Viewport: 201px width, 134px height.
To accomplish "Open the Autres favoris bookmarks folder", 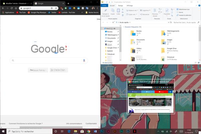I will pyautogui.click(x=92, y=12).
